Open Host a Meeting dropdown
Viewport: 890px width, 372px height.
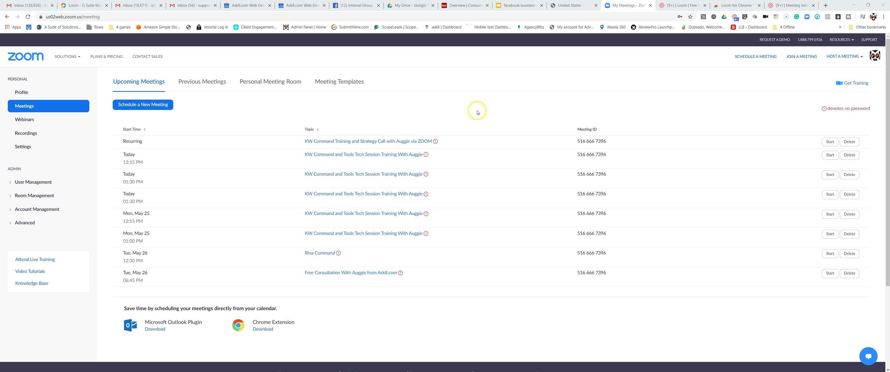[x=844, y=56]
